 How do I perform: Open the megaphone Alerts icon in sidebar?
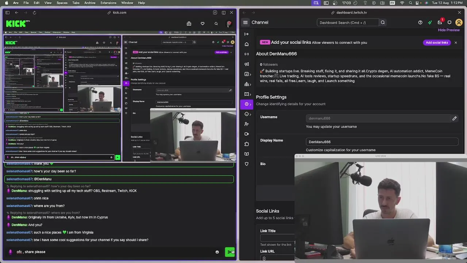(x=247, y=64)
